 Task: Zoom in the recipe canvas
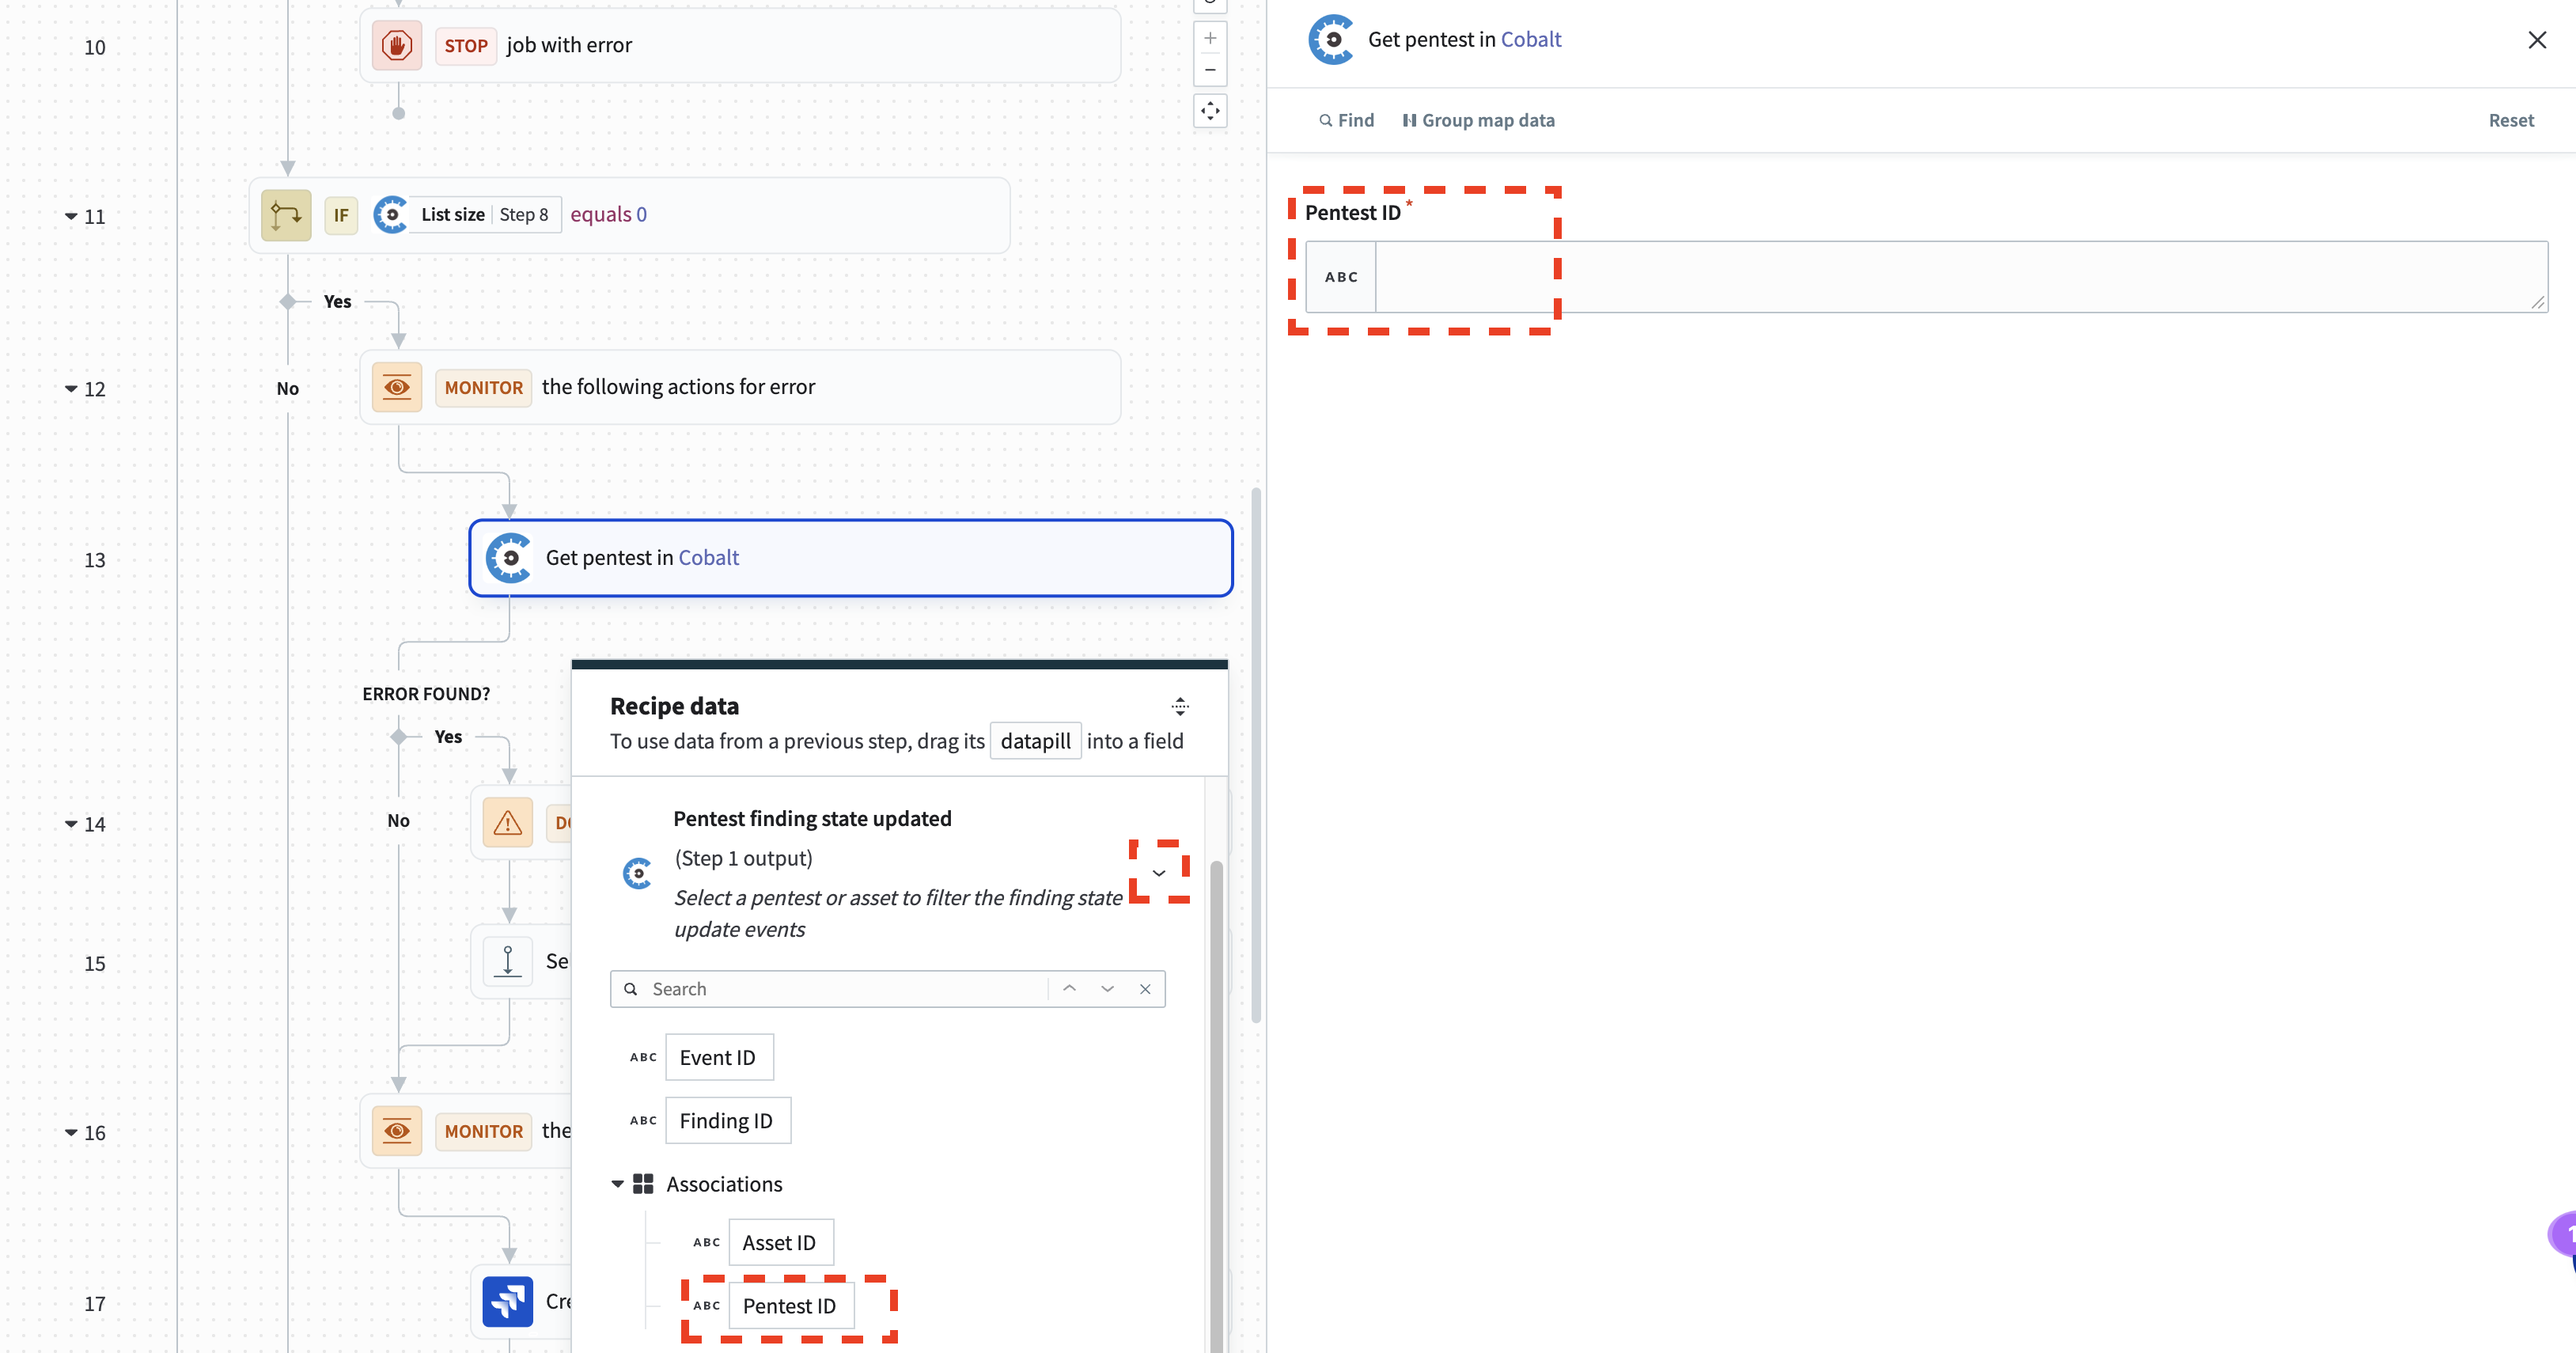(x=1210, y=38)
